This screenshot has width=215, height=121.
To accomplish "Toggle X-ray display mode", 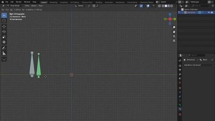I will pos(159,6).
